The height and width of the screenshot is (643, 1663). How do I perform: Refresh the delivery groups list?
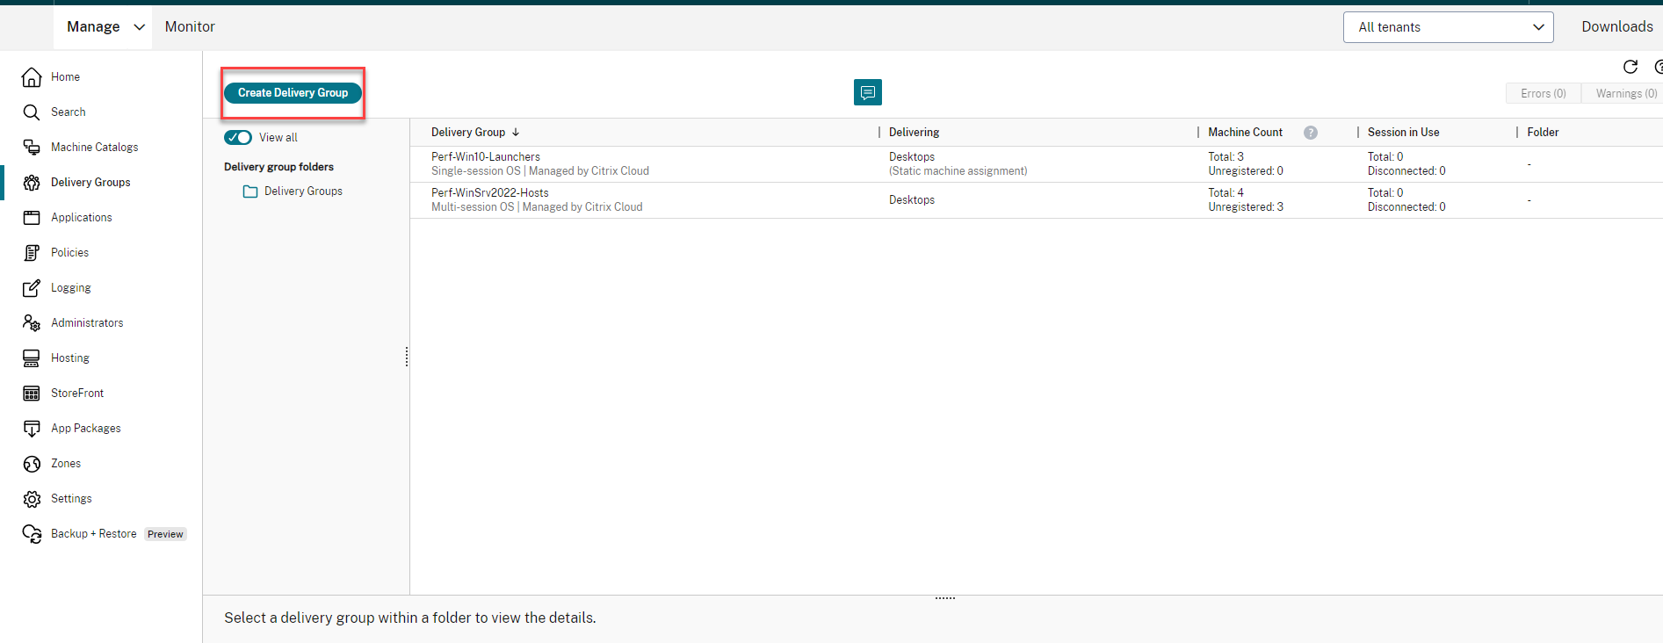[1630, 67]
